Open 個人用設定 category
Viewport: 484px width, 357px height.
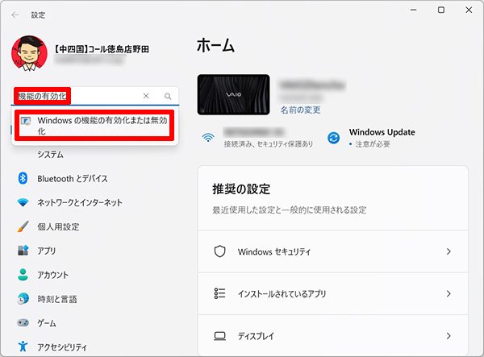[58, 227]
